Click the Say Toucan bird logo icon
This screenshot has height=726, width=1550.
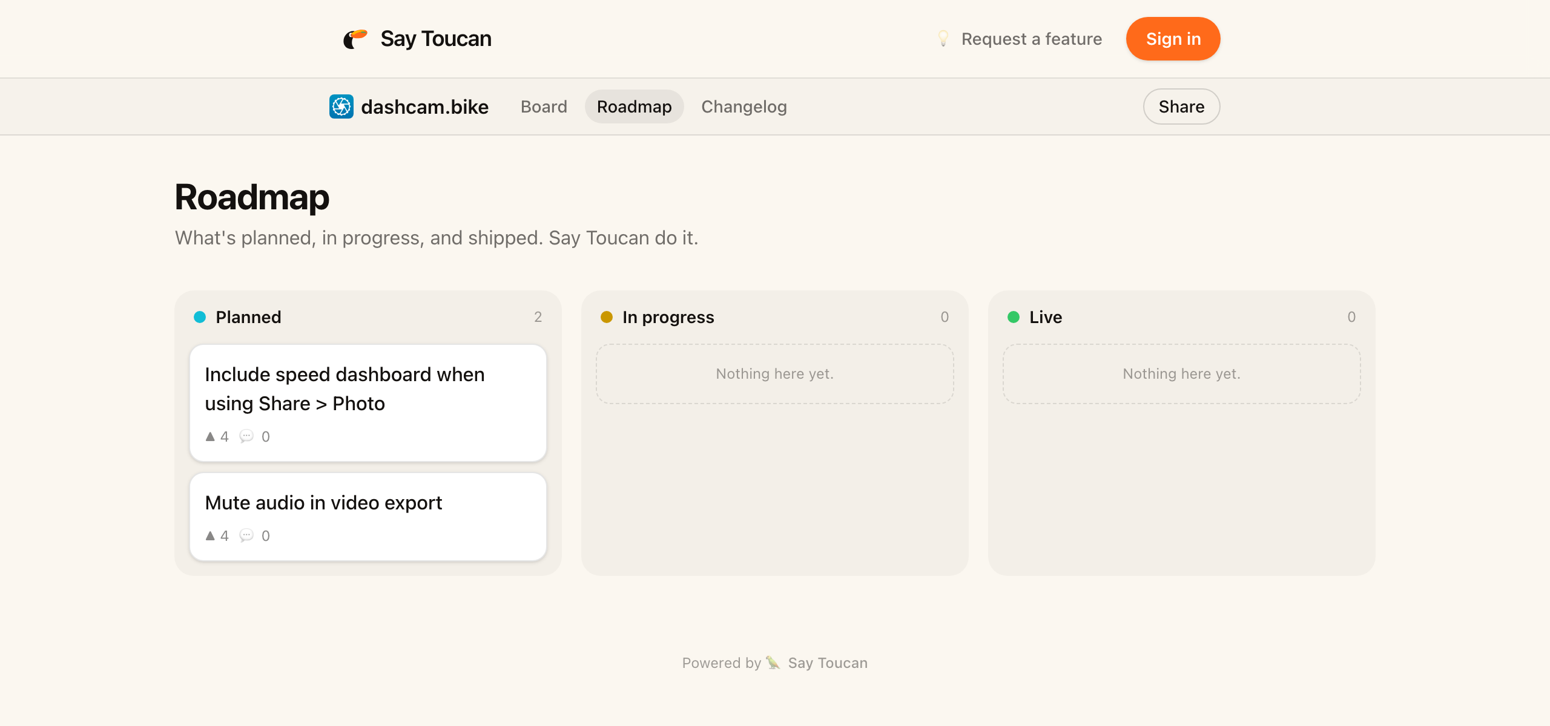[x=355, y=39]
